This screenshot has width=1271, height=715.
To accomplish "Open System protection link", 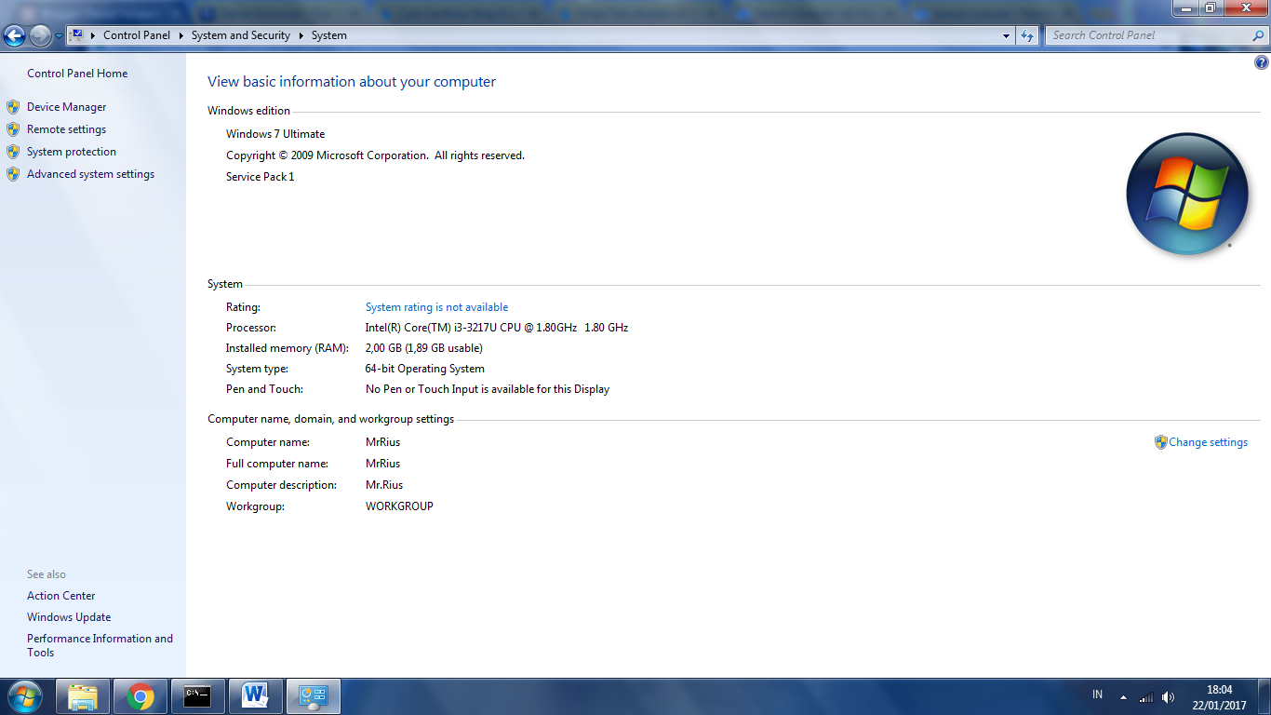I will pyautogui.click(x=72, y=152).
